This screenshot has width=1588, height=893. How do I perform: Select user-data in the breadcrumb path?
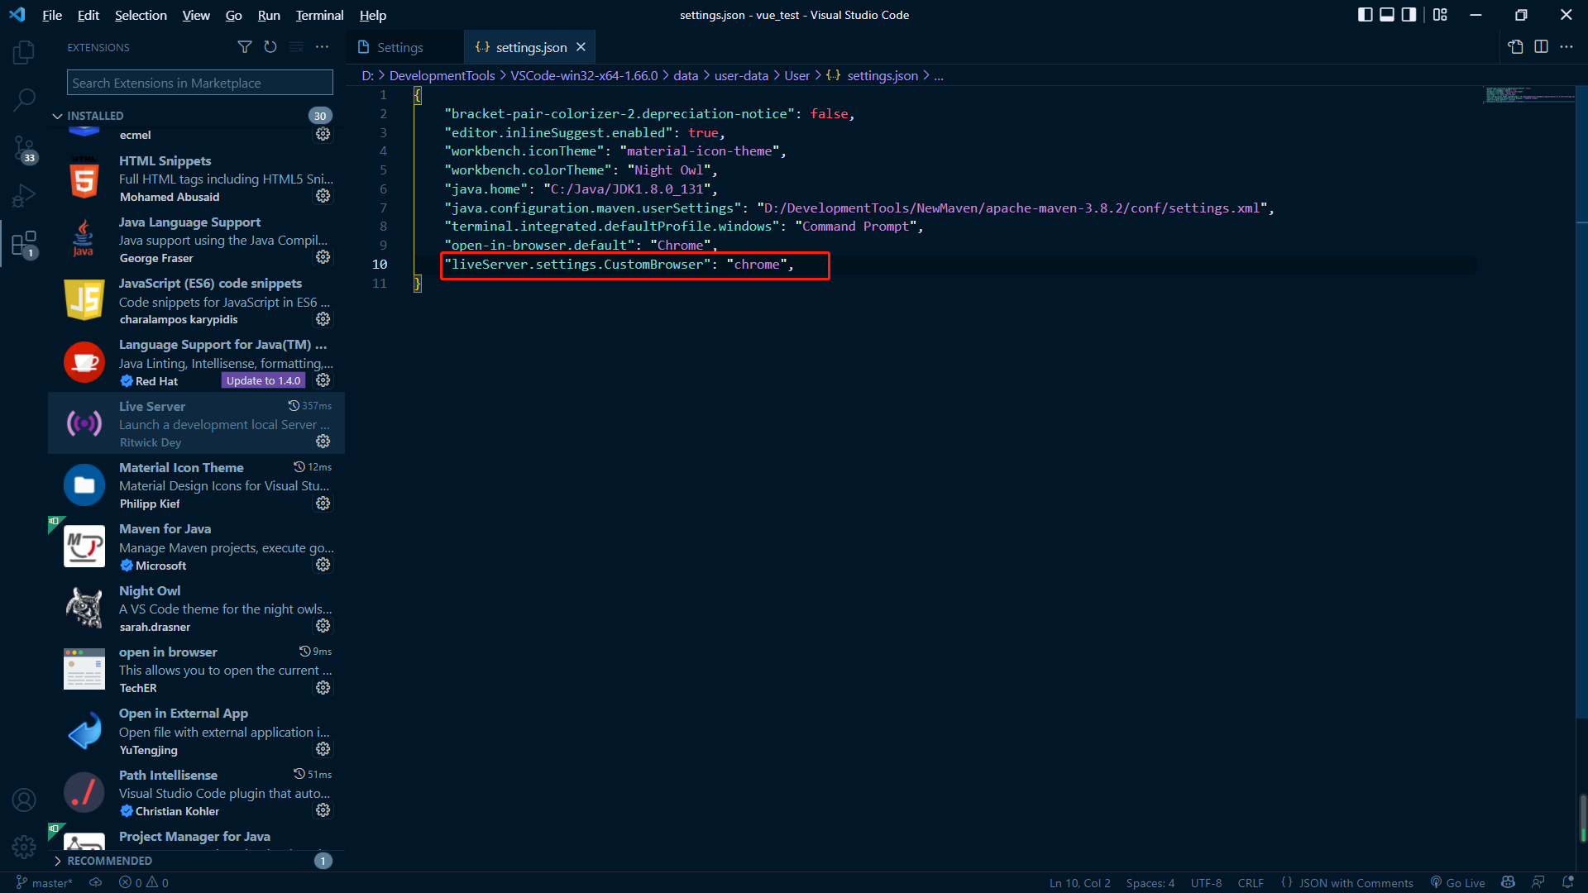click(741, 75)
